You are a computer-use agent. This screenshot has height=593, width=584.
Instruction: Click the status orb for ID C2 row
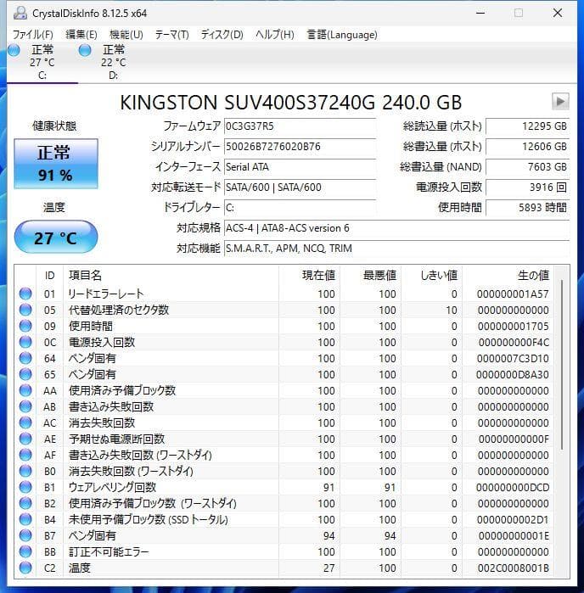click(x=25, y=568)
